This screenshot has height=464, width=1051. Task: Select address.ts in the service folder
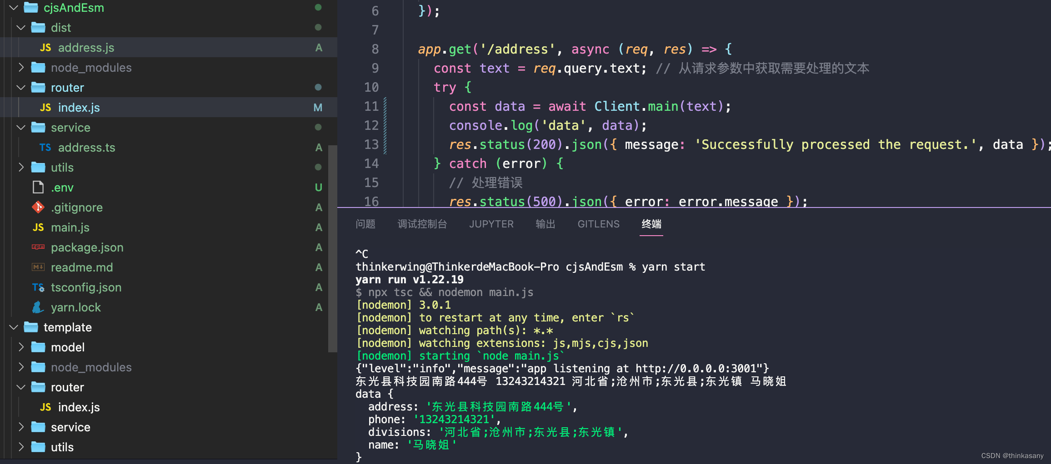point(87,147)
